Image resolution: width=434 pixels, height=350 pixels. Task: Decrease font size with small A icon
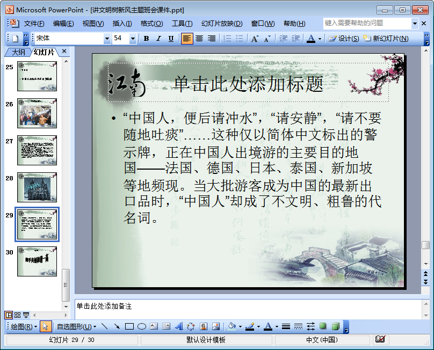267,39
